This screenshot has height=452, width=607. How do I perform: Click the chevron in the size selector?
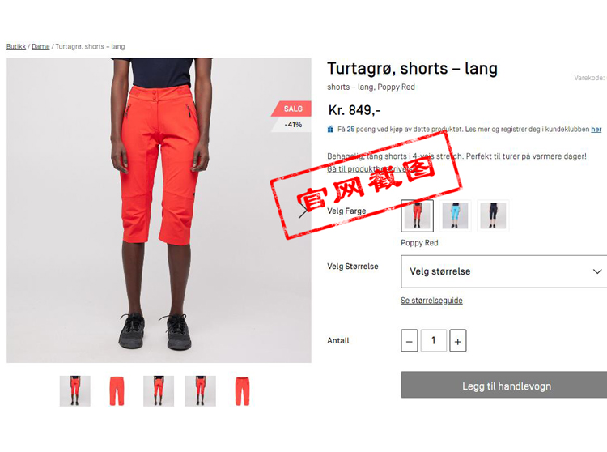click(597, 271)
